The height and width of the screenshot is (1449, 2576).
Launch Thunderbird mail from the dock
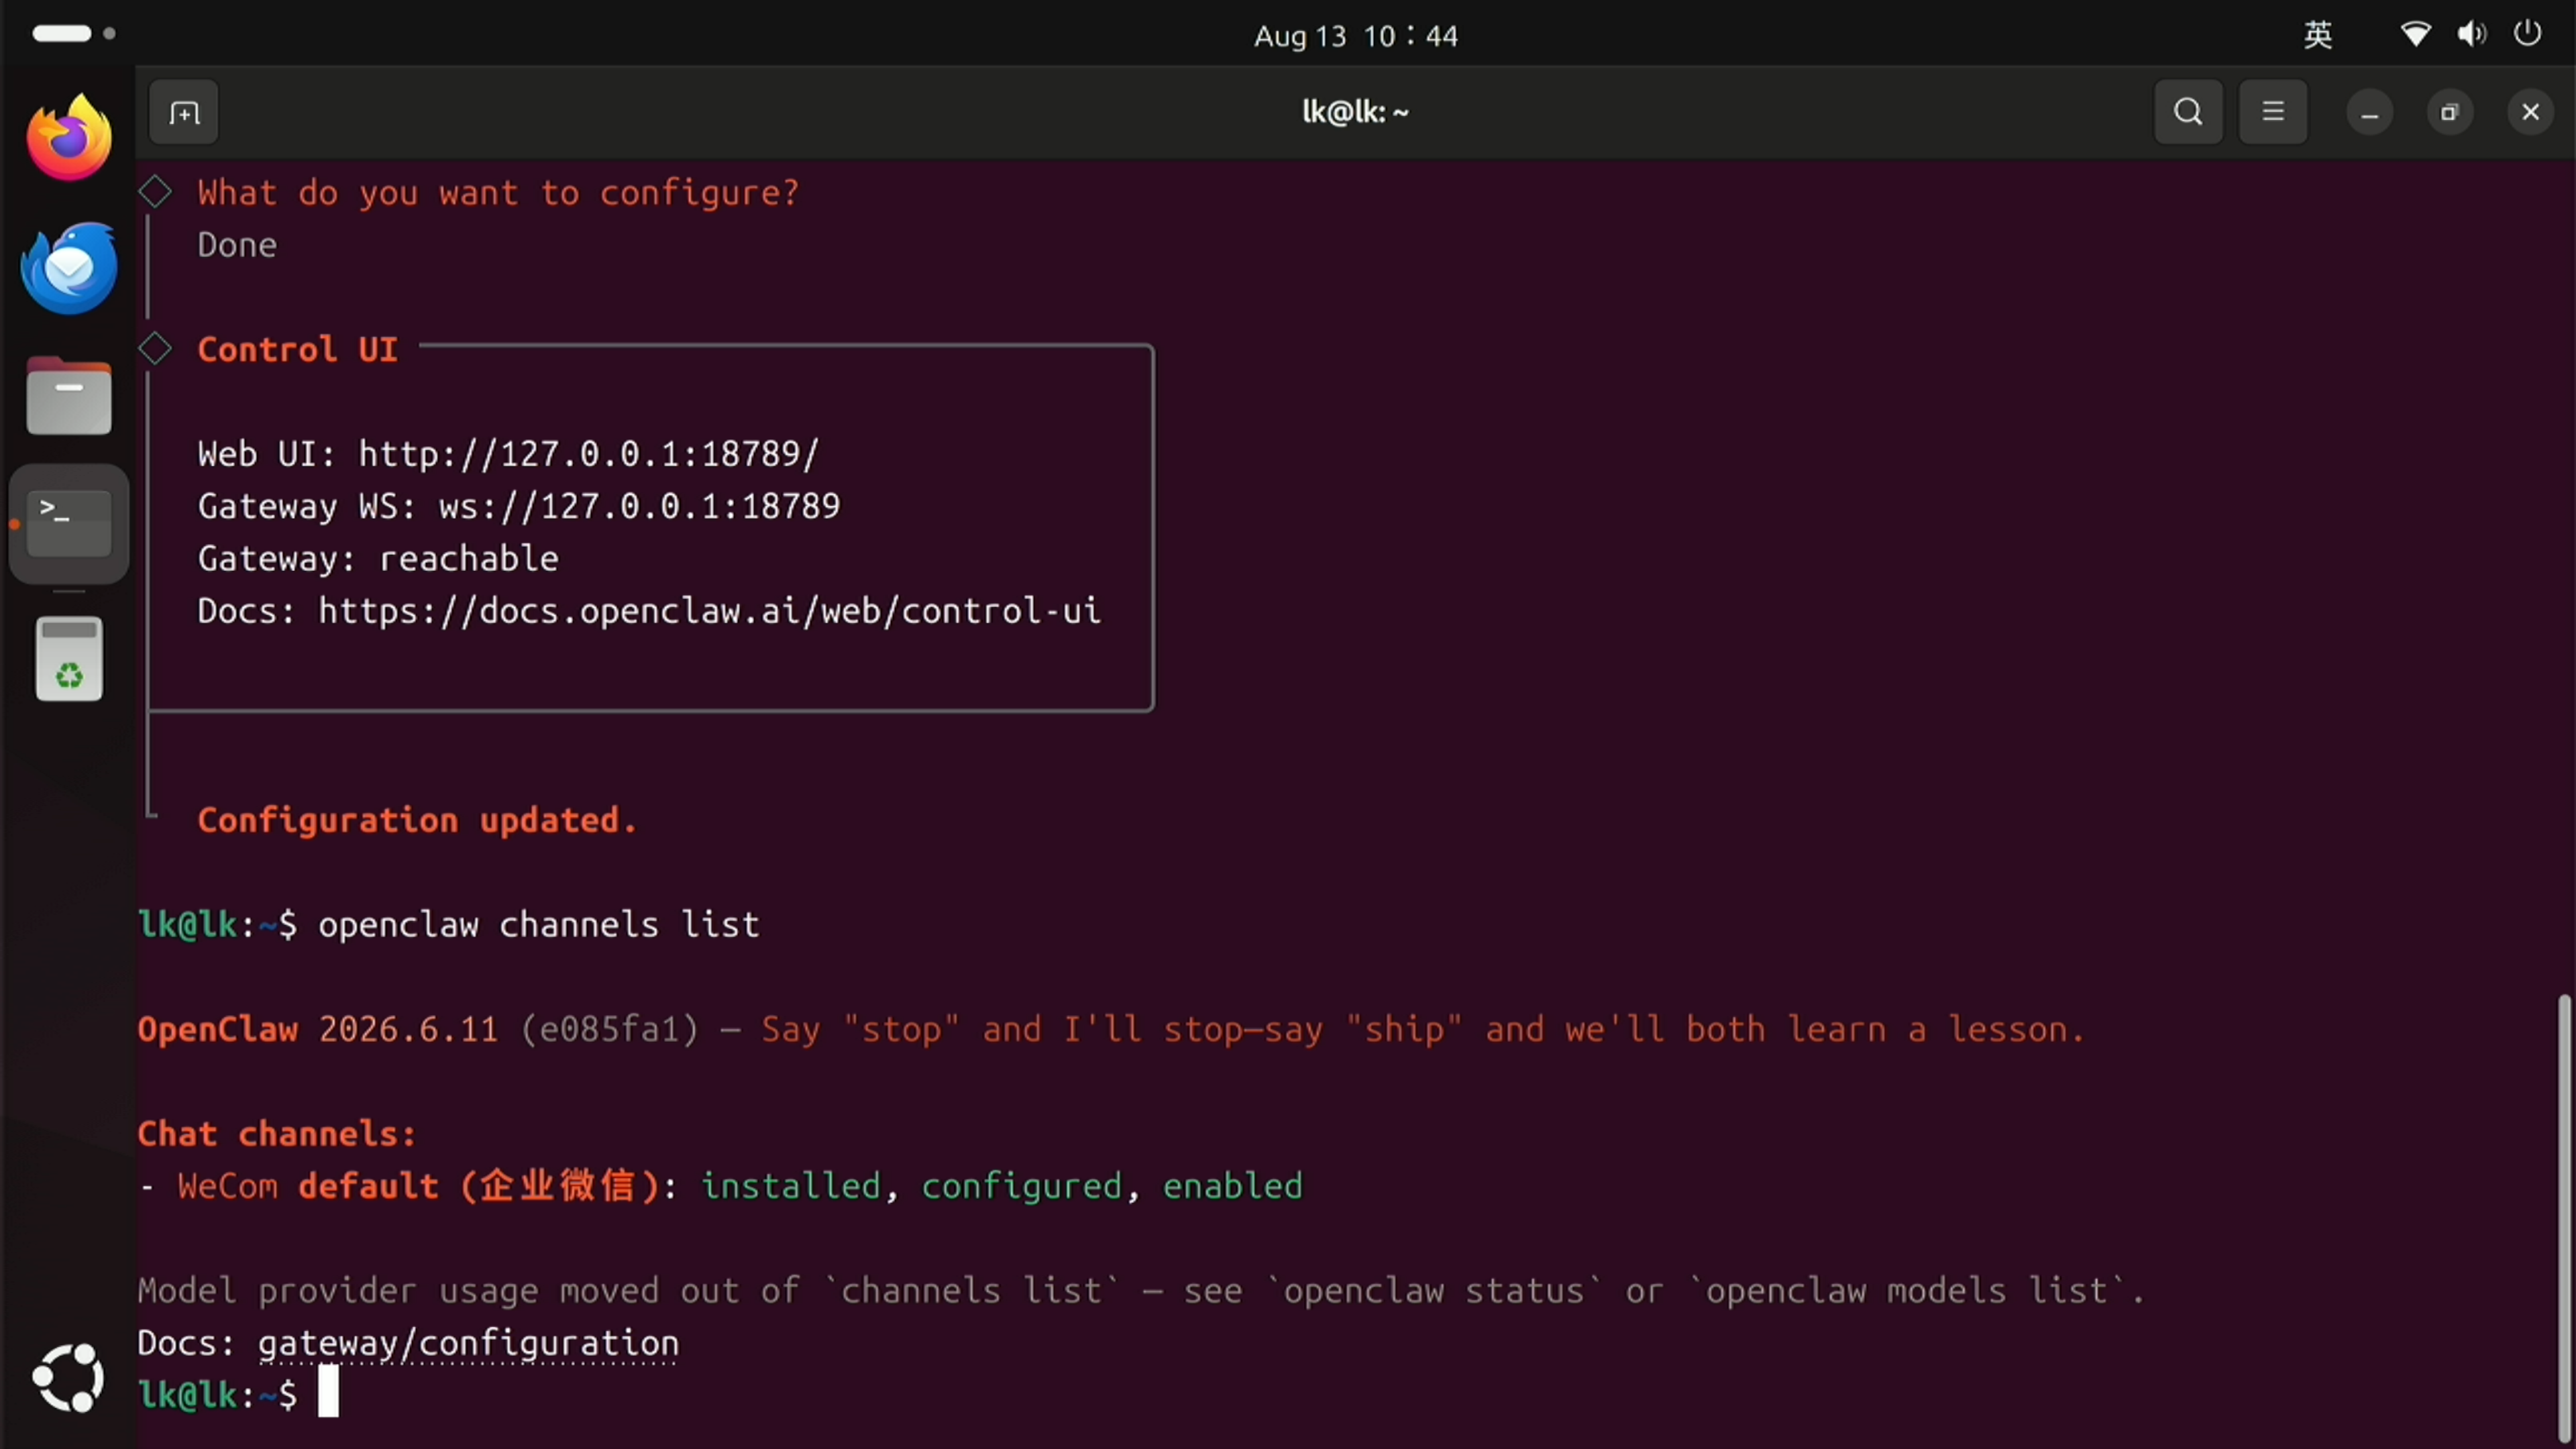69,268
